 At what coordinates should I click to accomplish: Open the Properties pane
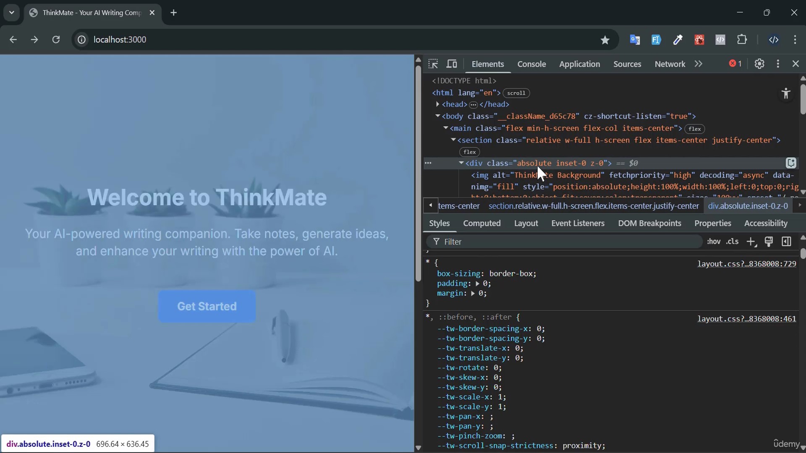(712, 224)
